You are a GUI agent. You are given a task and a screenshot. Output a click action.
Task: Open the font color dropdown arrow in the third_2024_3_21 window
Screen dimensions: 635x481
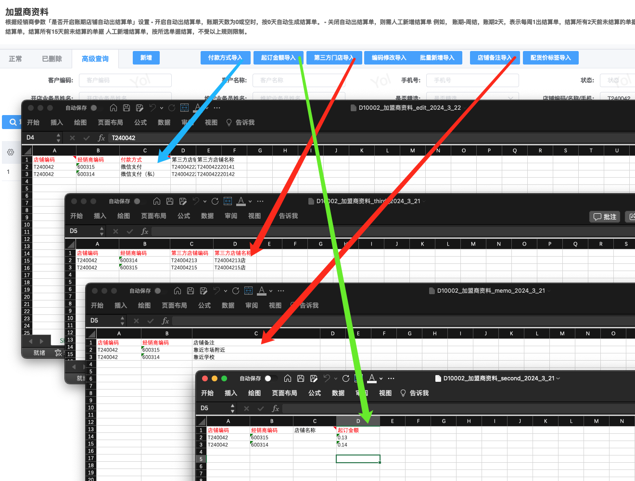tap(250, 201)
